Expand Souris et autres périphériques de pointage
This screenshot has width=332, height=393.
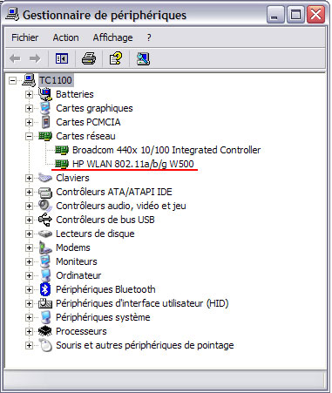pyautogui.click(x=29, y=345)
